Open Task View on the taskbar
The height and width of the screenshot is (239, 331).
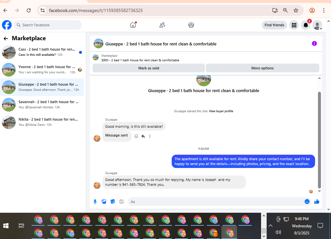click(x=21, y=226)
